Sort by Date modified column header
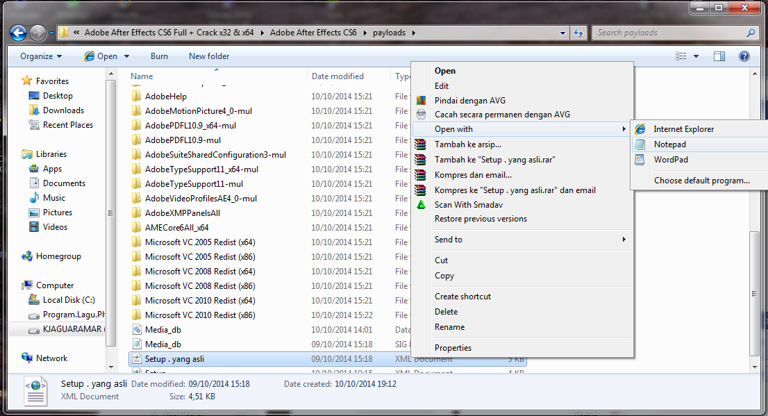The image size is (768, 416). point(337,76)
